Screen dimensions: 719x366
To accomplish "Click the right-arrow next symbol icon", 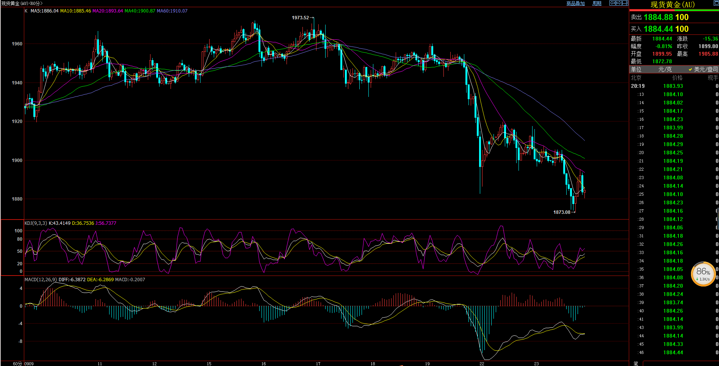I will (x=619, y=3).
